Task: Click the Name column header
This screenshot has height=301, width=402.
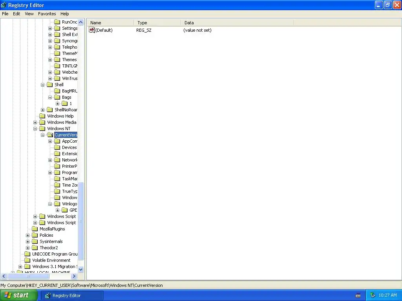Action: click(110, 23)
